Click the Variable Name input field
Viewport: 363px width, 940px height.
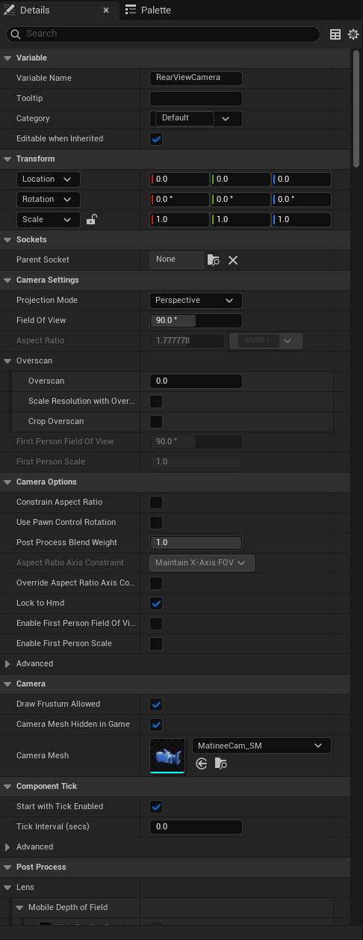(196, 78)
